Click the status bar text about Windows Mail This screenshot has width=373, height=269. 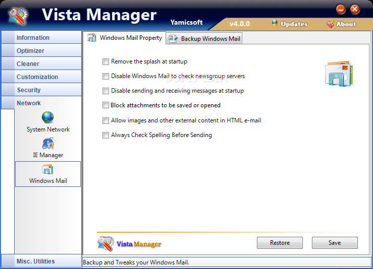[x=136, y=262]
